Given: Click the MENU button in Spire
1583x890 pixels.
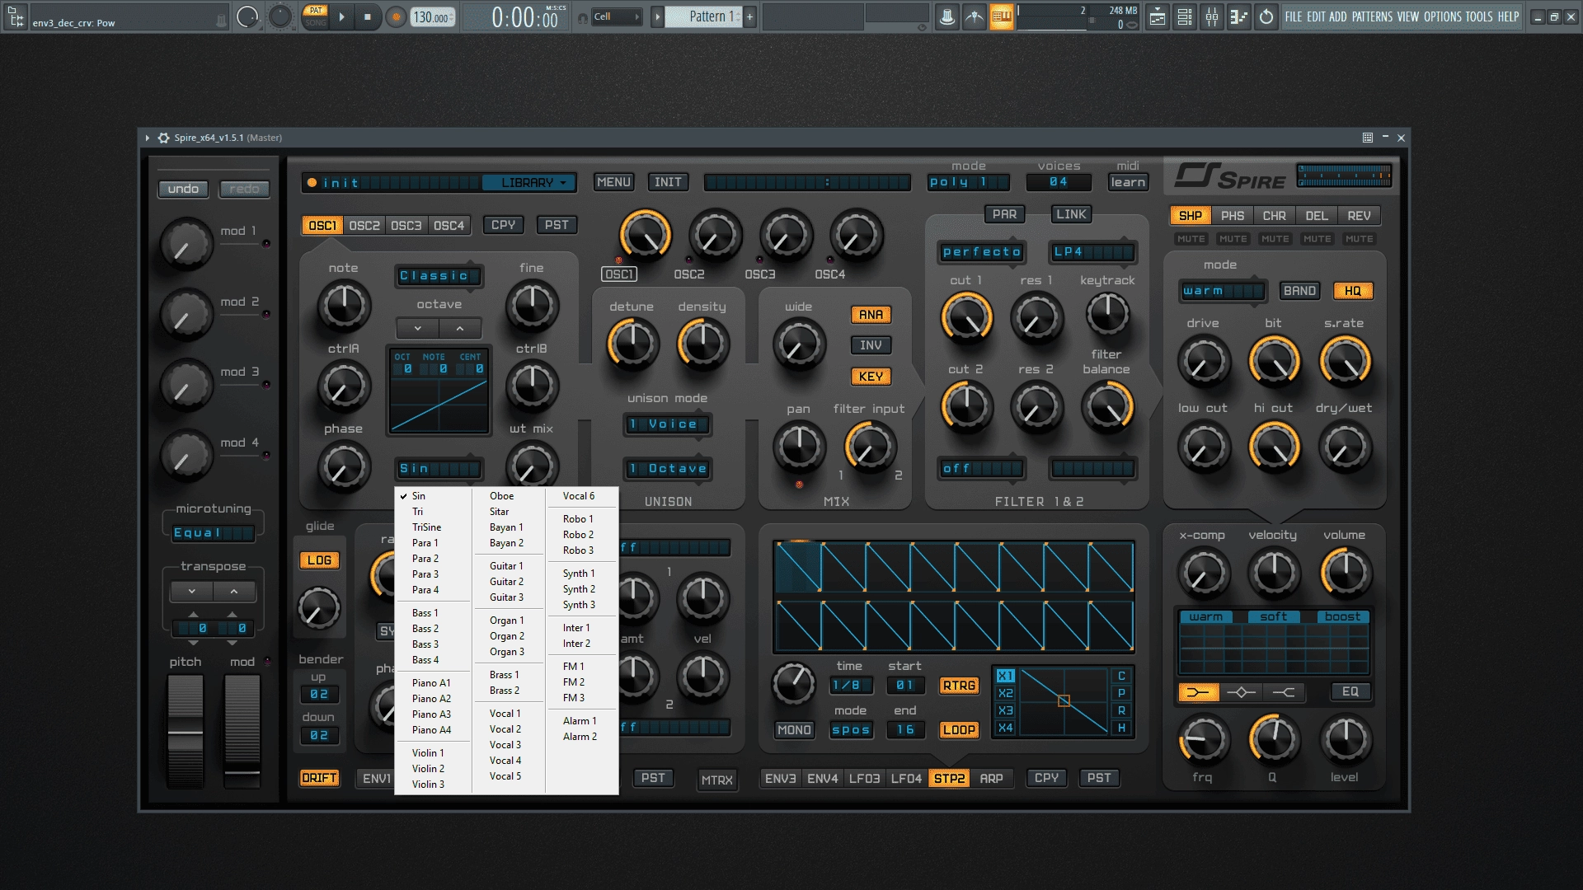Looking at the screenshot, I should pyautogui.click(x=613, y=182).
